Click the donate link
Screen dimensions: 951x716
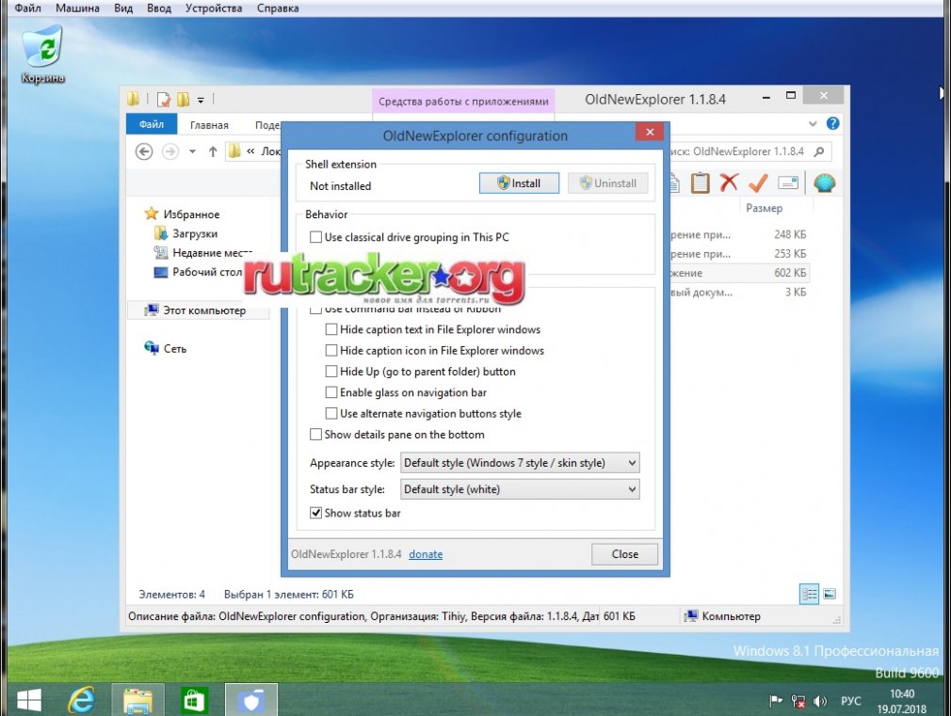pyautogui.click(x=426, y=554)
